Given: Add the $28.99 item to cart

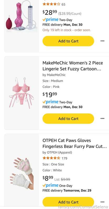Looking at the screenshot, I should 68,41.
